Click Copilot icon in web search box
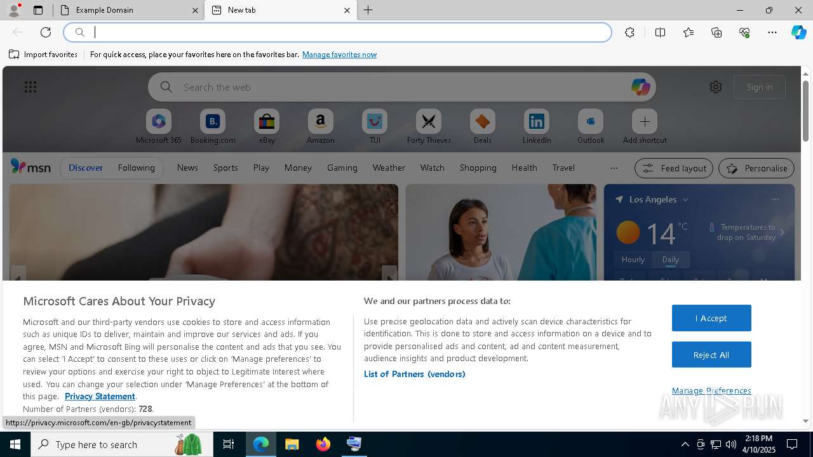 pos(640,87)
